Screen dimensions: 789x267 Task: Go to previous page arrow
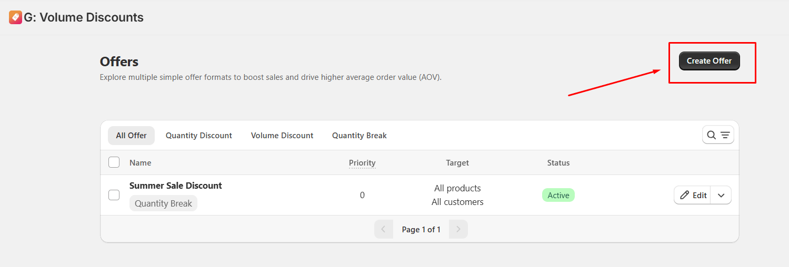click(384, 229)
